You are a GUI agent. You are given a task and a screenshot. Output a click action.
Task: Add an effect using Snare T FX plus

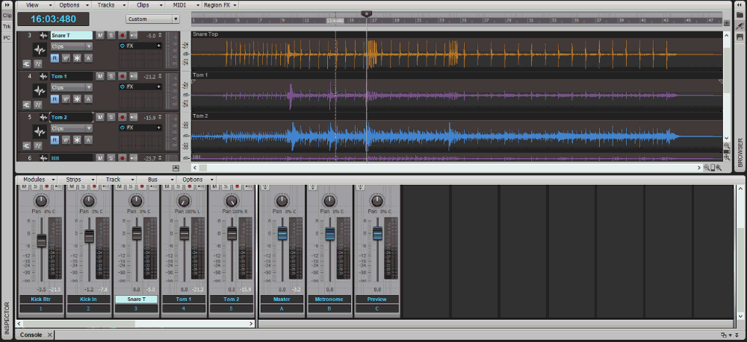pos(158,46)
